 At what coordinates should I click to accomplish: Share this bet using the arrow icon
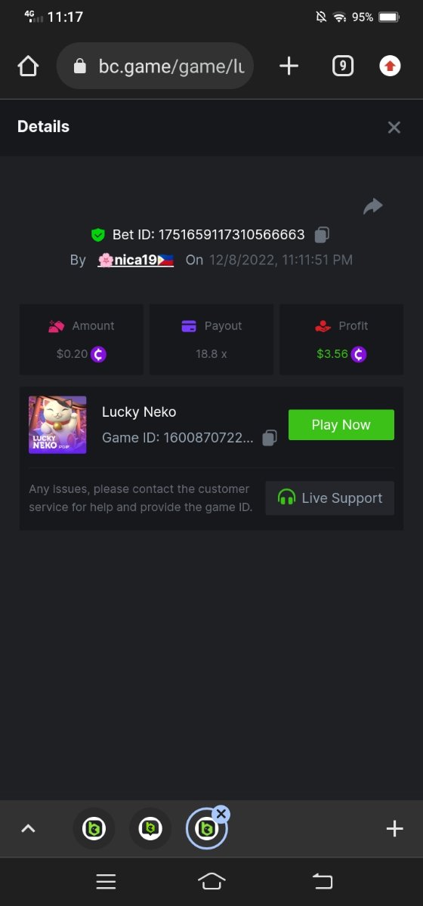pyautogui.click(x=373, y=206)
